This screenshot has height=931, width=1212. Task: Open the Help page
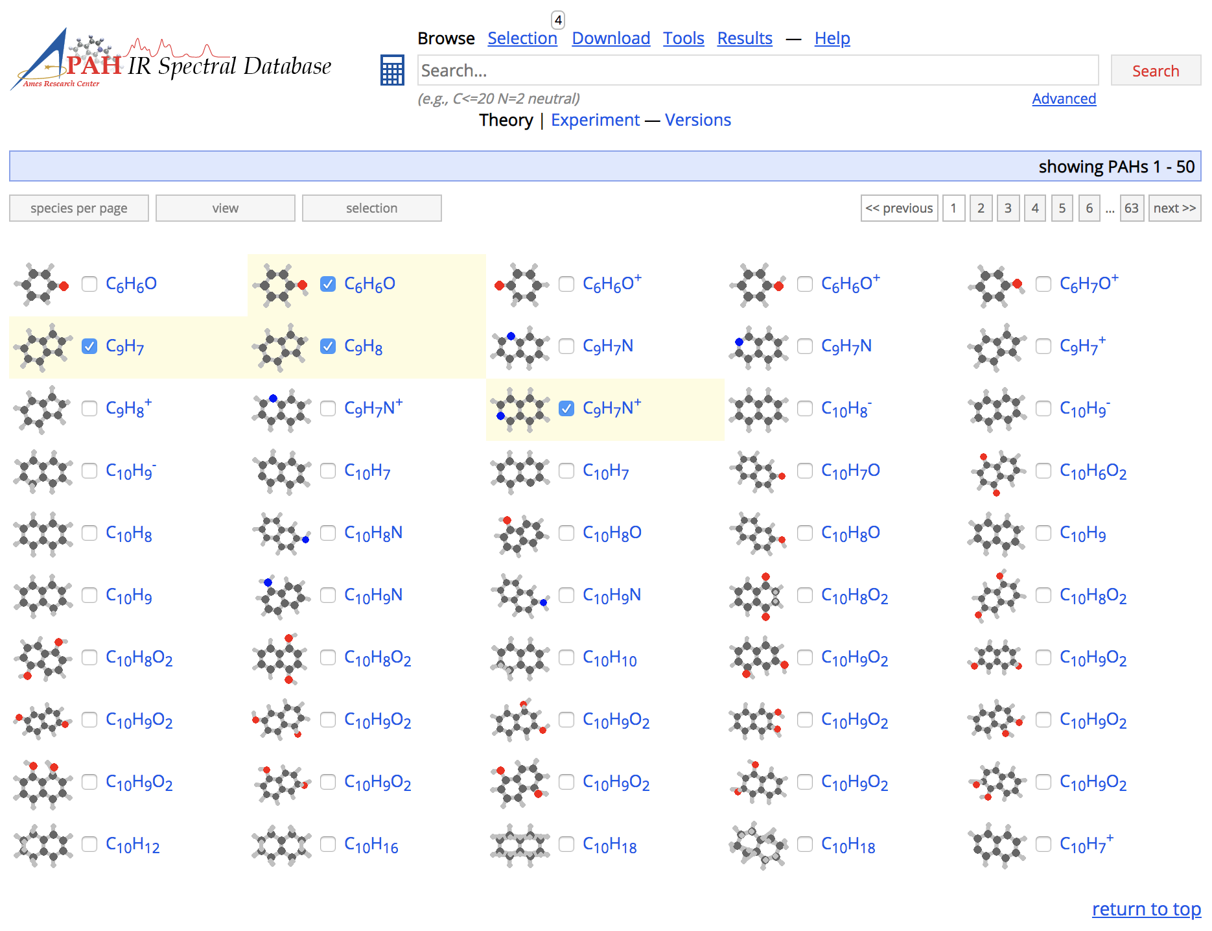coord(832,38)
